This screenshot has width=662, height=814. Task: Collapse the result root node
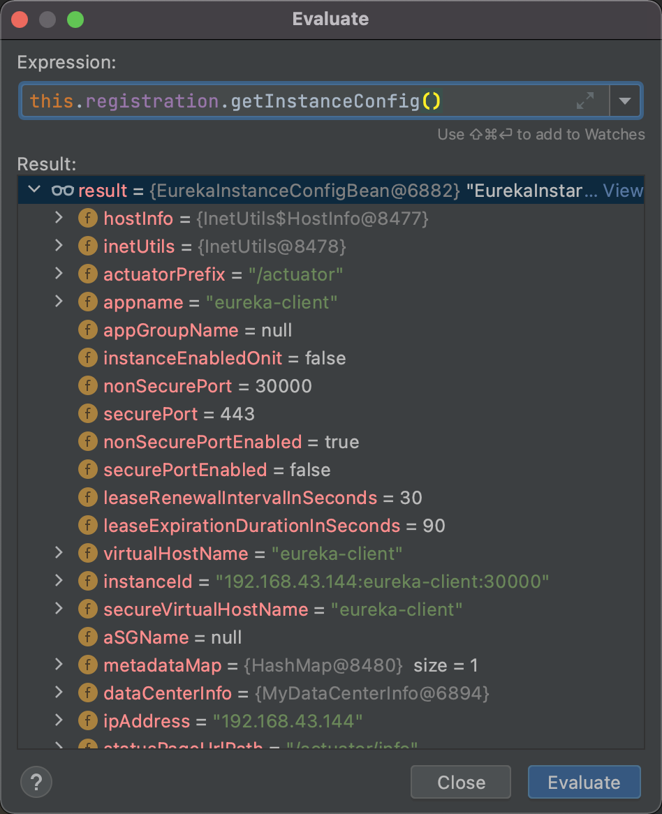pos(33,191)
